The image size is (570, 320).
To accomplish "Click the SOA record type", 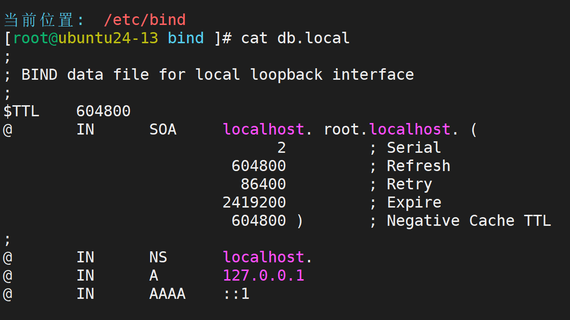I will pos(163,129).
